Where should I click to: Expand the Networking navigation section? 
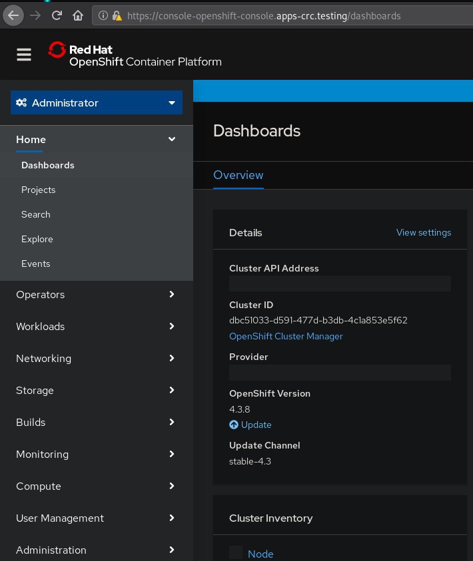tap(97, 358)
